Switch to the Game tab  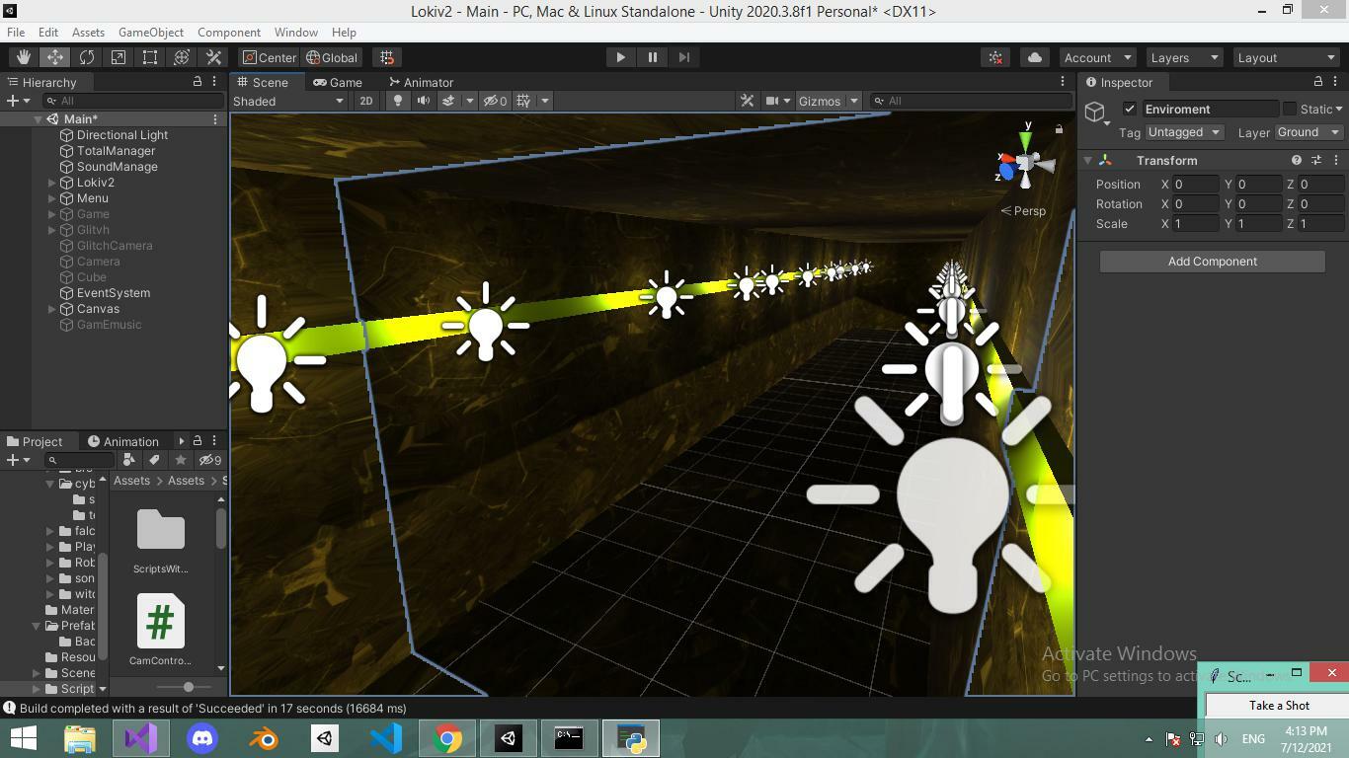[x=337, y=82]
